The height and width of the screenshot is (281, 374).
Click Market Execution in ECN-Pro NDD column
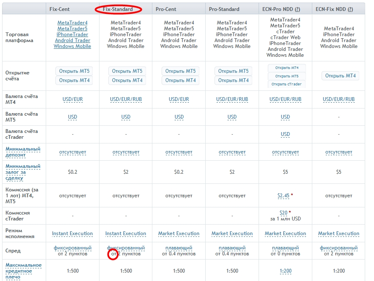coord(285,234)
